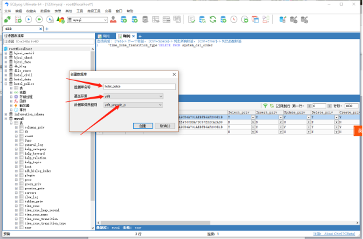Expand the information_schema database node
Image resolution: width=363 pixels, height=239 pixels.
click(6, 114)
